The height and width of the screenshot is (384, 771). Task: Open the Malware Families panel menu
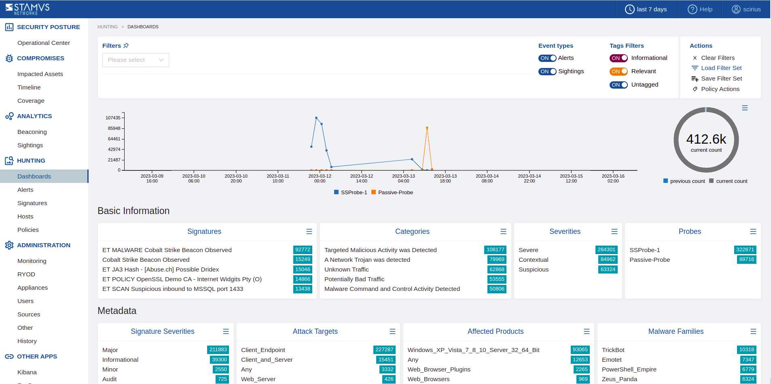coord(753,331)
